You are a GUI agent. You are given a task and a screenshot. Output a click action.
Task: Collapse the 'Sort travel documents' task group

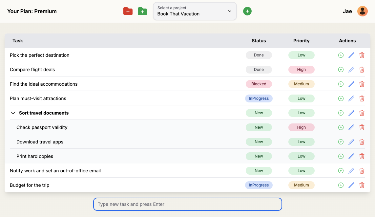13,113
